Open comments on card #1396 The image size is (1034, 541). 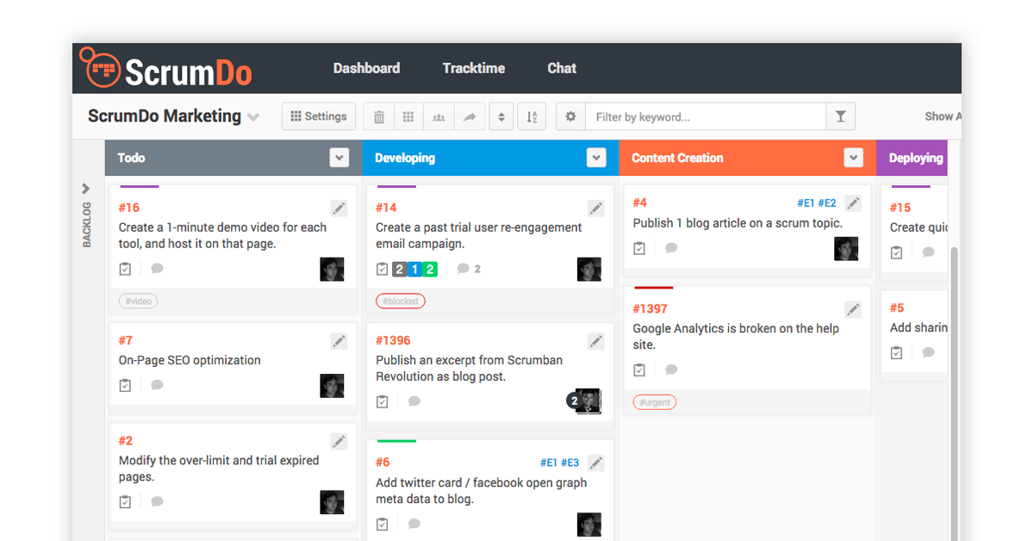click(x=414, y=401)
